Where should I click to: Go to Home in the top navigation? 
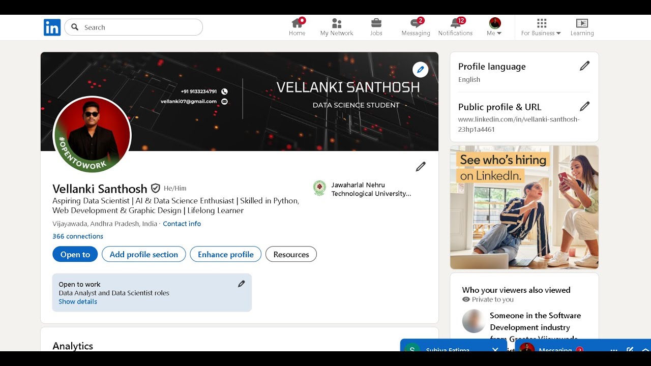click(297, 27)
